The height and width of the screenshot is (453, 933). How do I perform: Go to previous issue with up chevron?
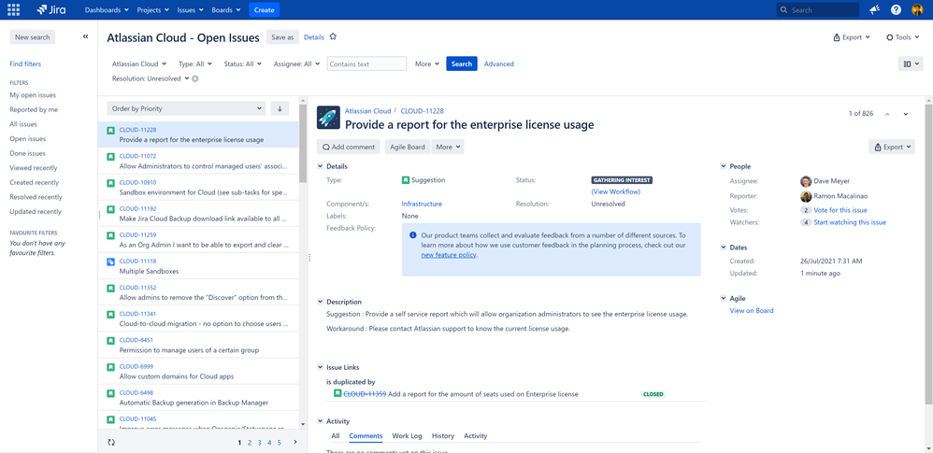tap(887, 114)
